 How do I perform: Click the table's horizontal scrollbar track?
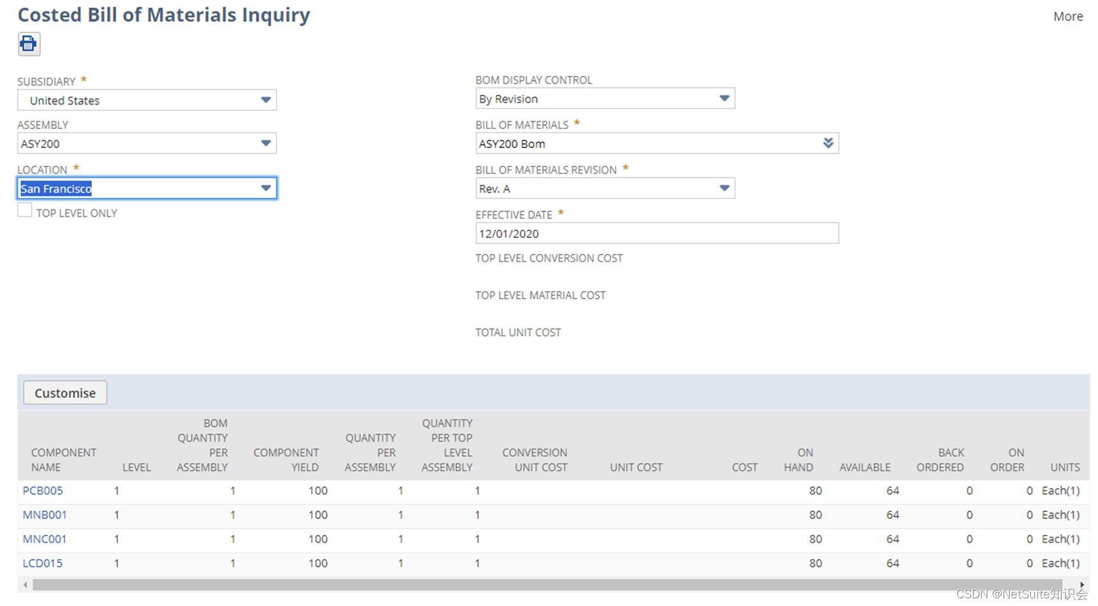coord(548,585)
